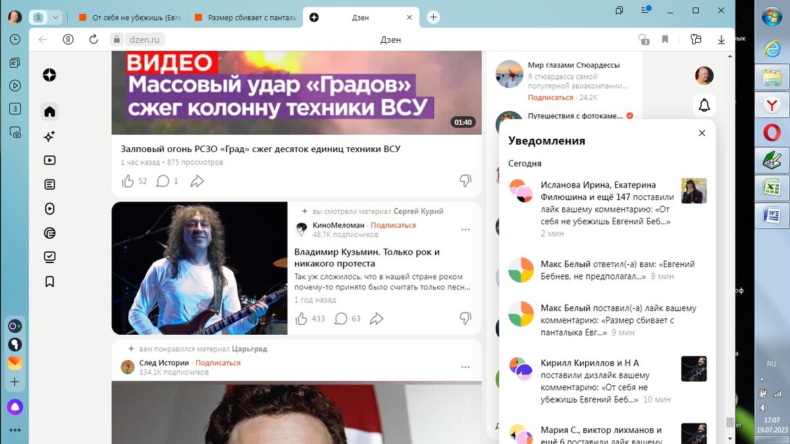Viewport: 790px width, 444px height.
Task: Open the Kuzmin guitarist photo thumbnail
Action: coord(199,268)
